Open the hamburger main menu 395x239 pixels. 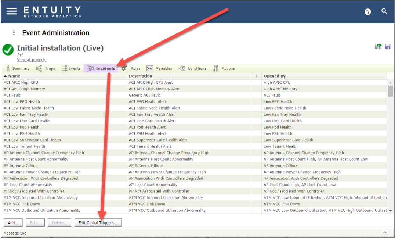11,11
